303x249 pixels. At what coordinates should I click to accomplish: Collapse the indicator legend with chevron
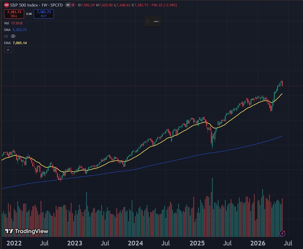(8, 50)
